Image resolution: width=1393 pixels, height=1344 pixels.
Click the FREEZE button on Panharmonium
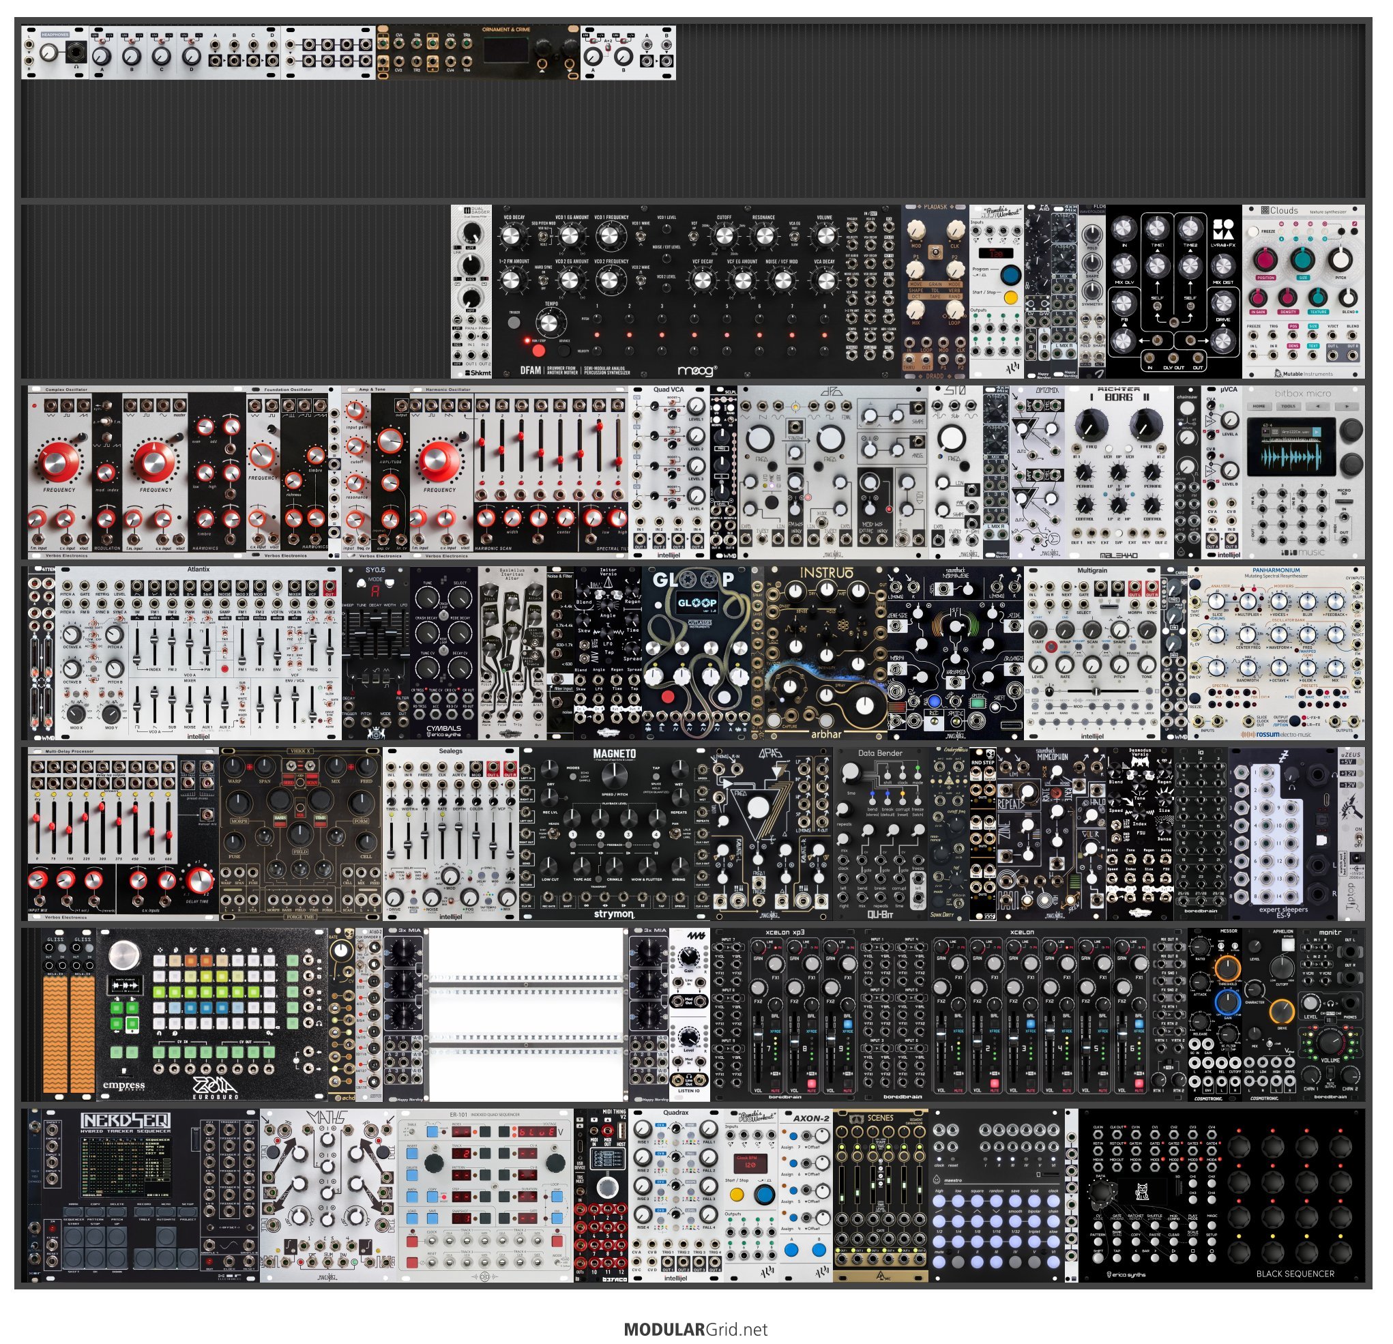coord(1195,699)
